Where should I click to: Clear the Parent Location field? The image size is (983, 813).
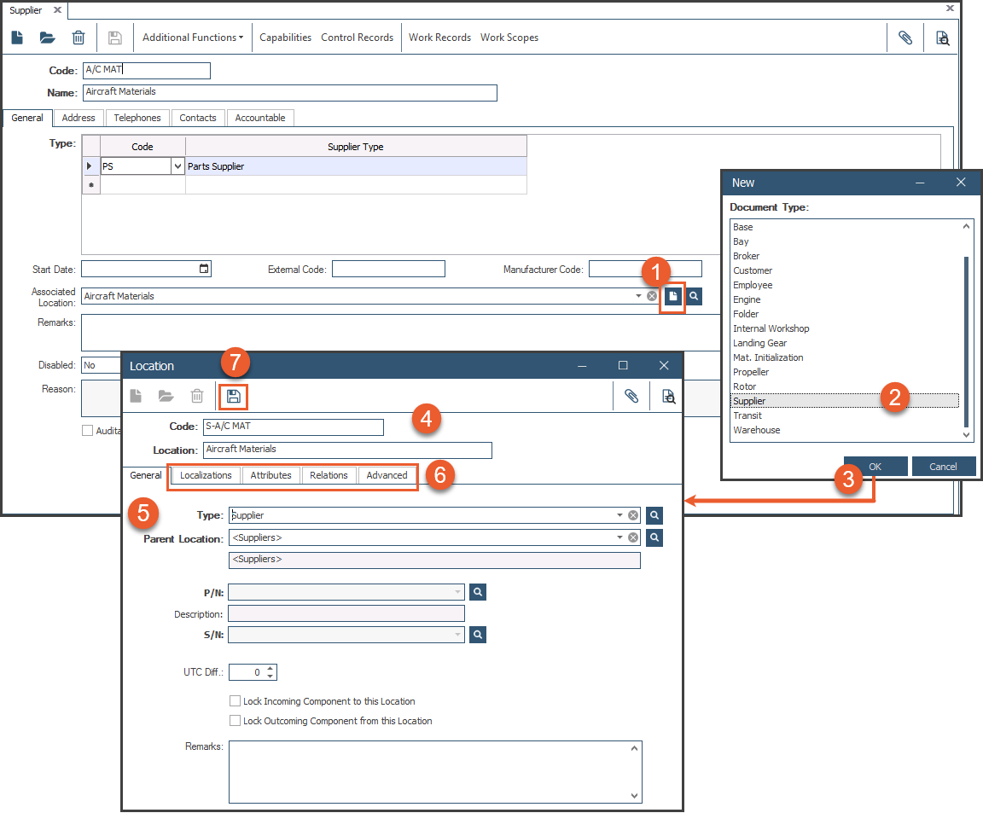pyautogui.click(x=633, y=537)
